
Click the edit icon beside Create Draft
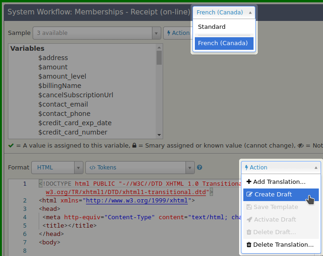click(249, 195)
